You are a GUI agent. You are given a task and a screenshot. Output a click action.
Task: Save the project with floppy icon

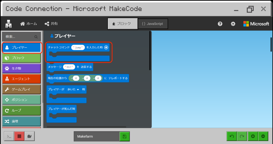125,136
